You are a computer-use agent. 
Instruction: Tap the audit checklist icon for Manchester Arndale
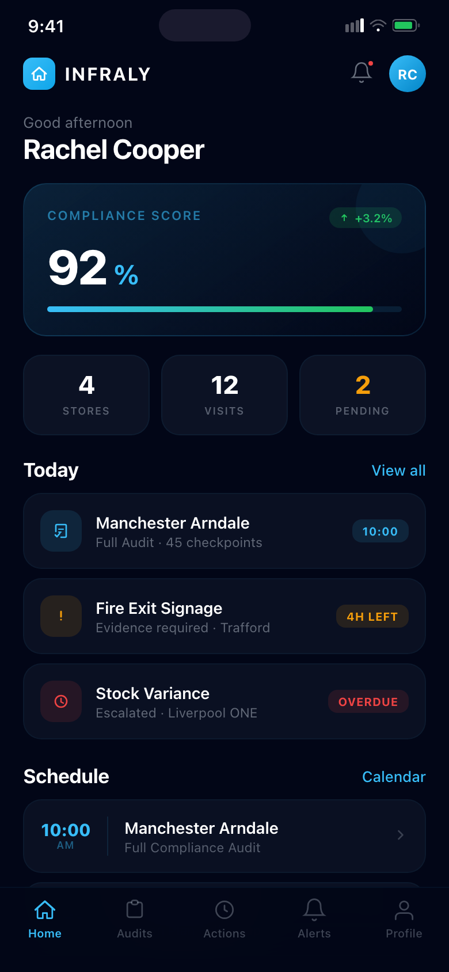point(61,531)
